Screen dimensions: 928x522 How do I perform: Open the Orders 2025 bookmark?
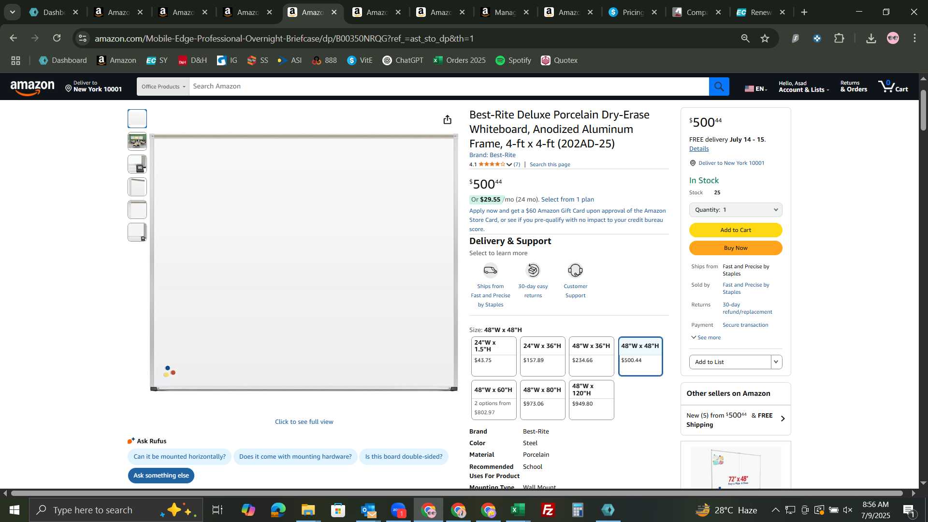(x=459, y=60)
